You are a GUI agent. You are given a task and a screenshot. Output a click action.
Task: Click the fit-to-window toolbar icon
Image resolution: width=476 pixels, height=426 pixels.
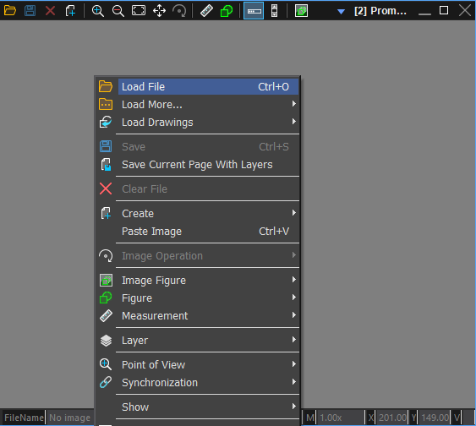[x=139, y=11]
